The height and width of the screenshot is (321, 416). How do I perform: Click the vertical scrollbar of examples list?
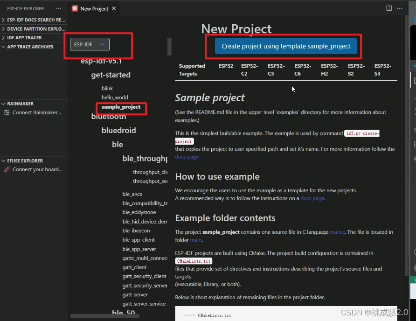coord(169,47)
